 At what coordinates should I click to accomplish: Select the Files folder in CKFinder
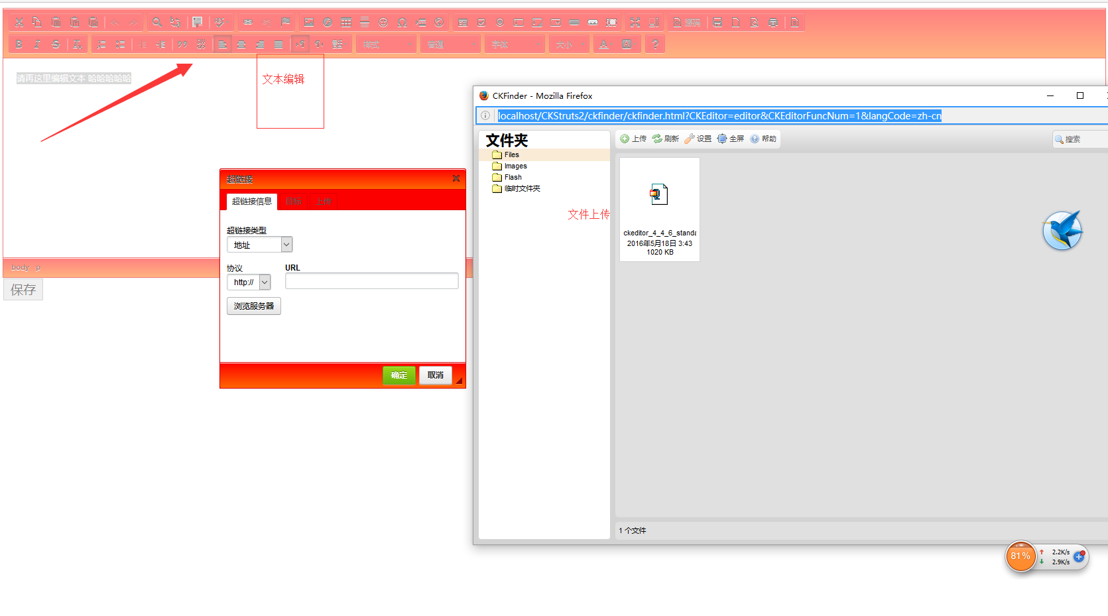pos(544,155)
